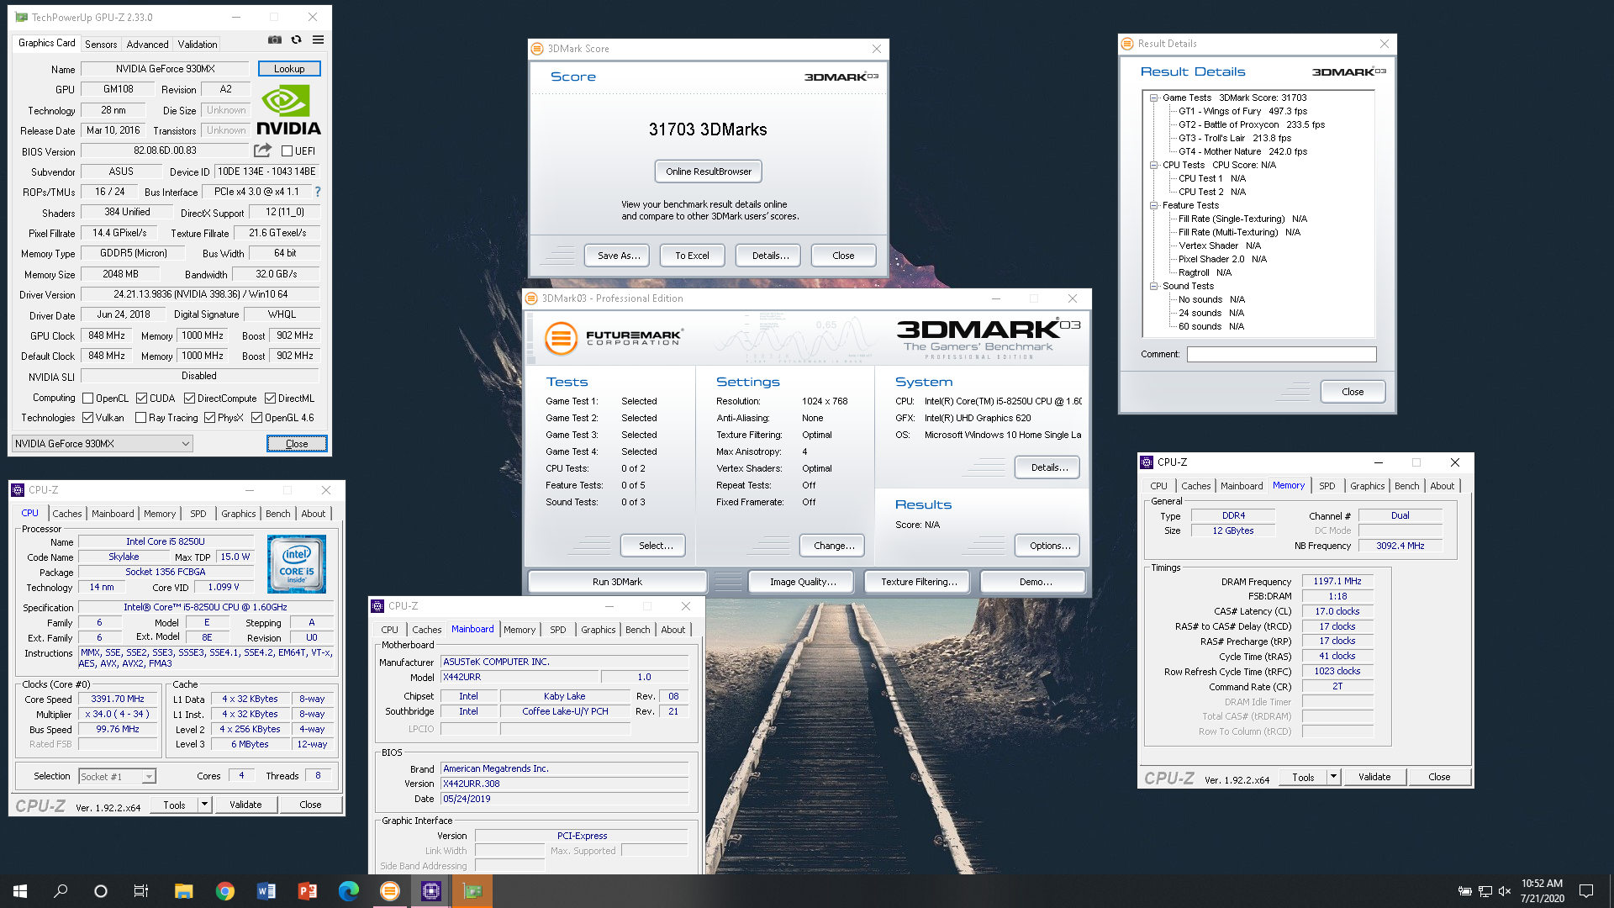Open Cortana from the taskbar
The height and width of the screenshot is (908, 1614).
pyautogui.click(x=101, y=891)
